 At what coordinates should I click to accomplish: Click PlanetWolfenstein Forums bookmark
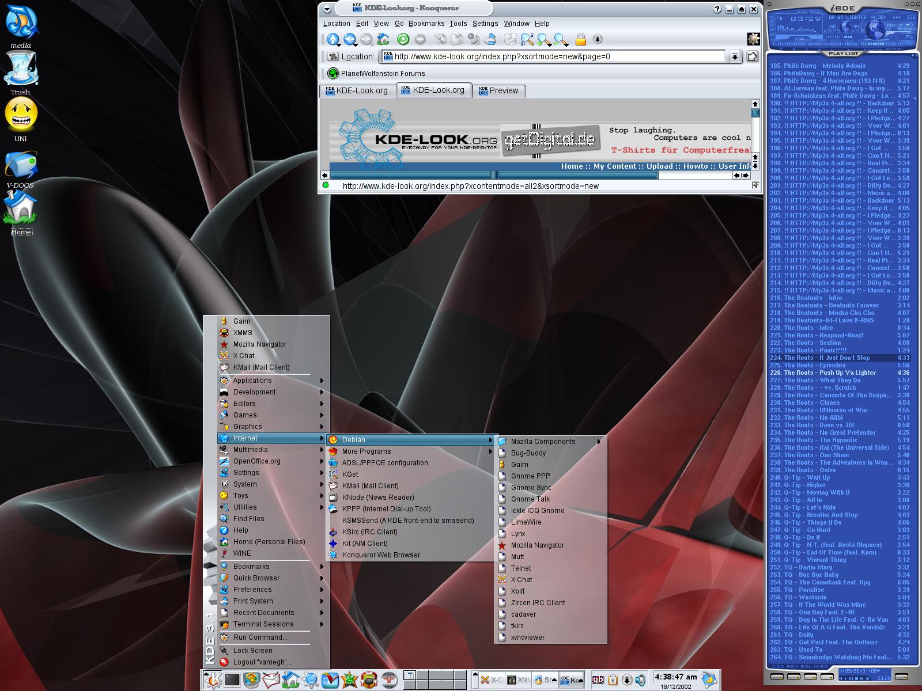(x=376, y=73)
